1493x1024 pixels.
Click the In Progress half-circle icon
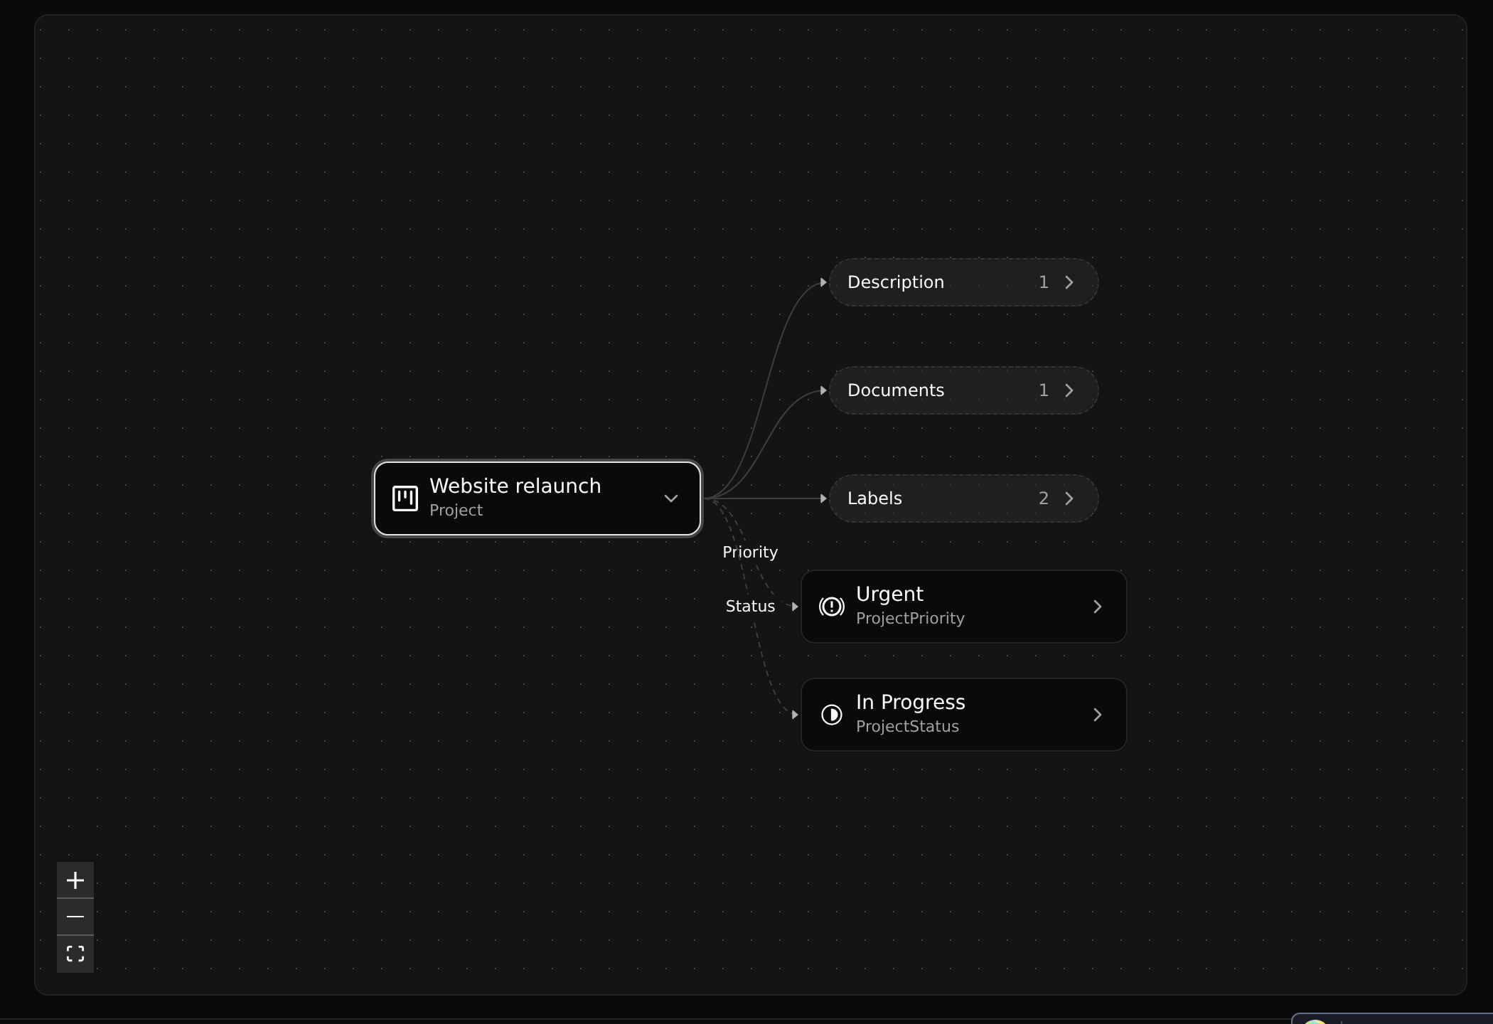[x=832, y=715]
